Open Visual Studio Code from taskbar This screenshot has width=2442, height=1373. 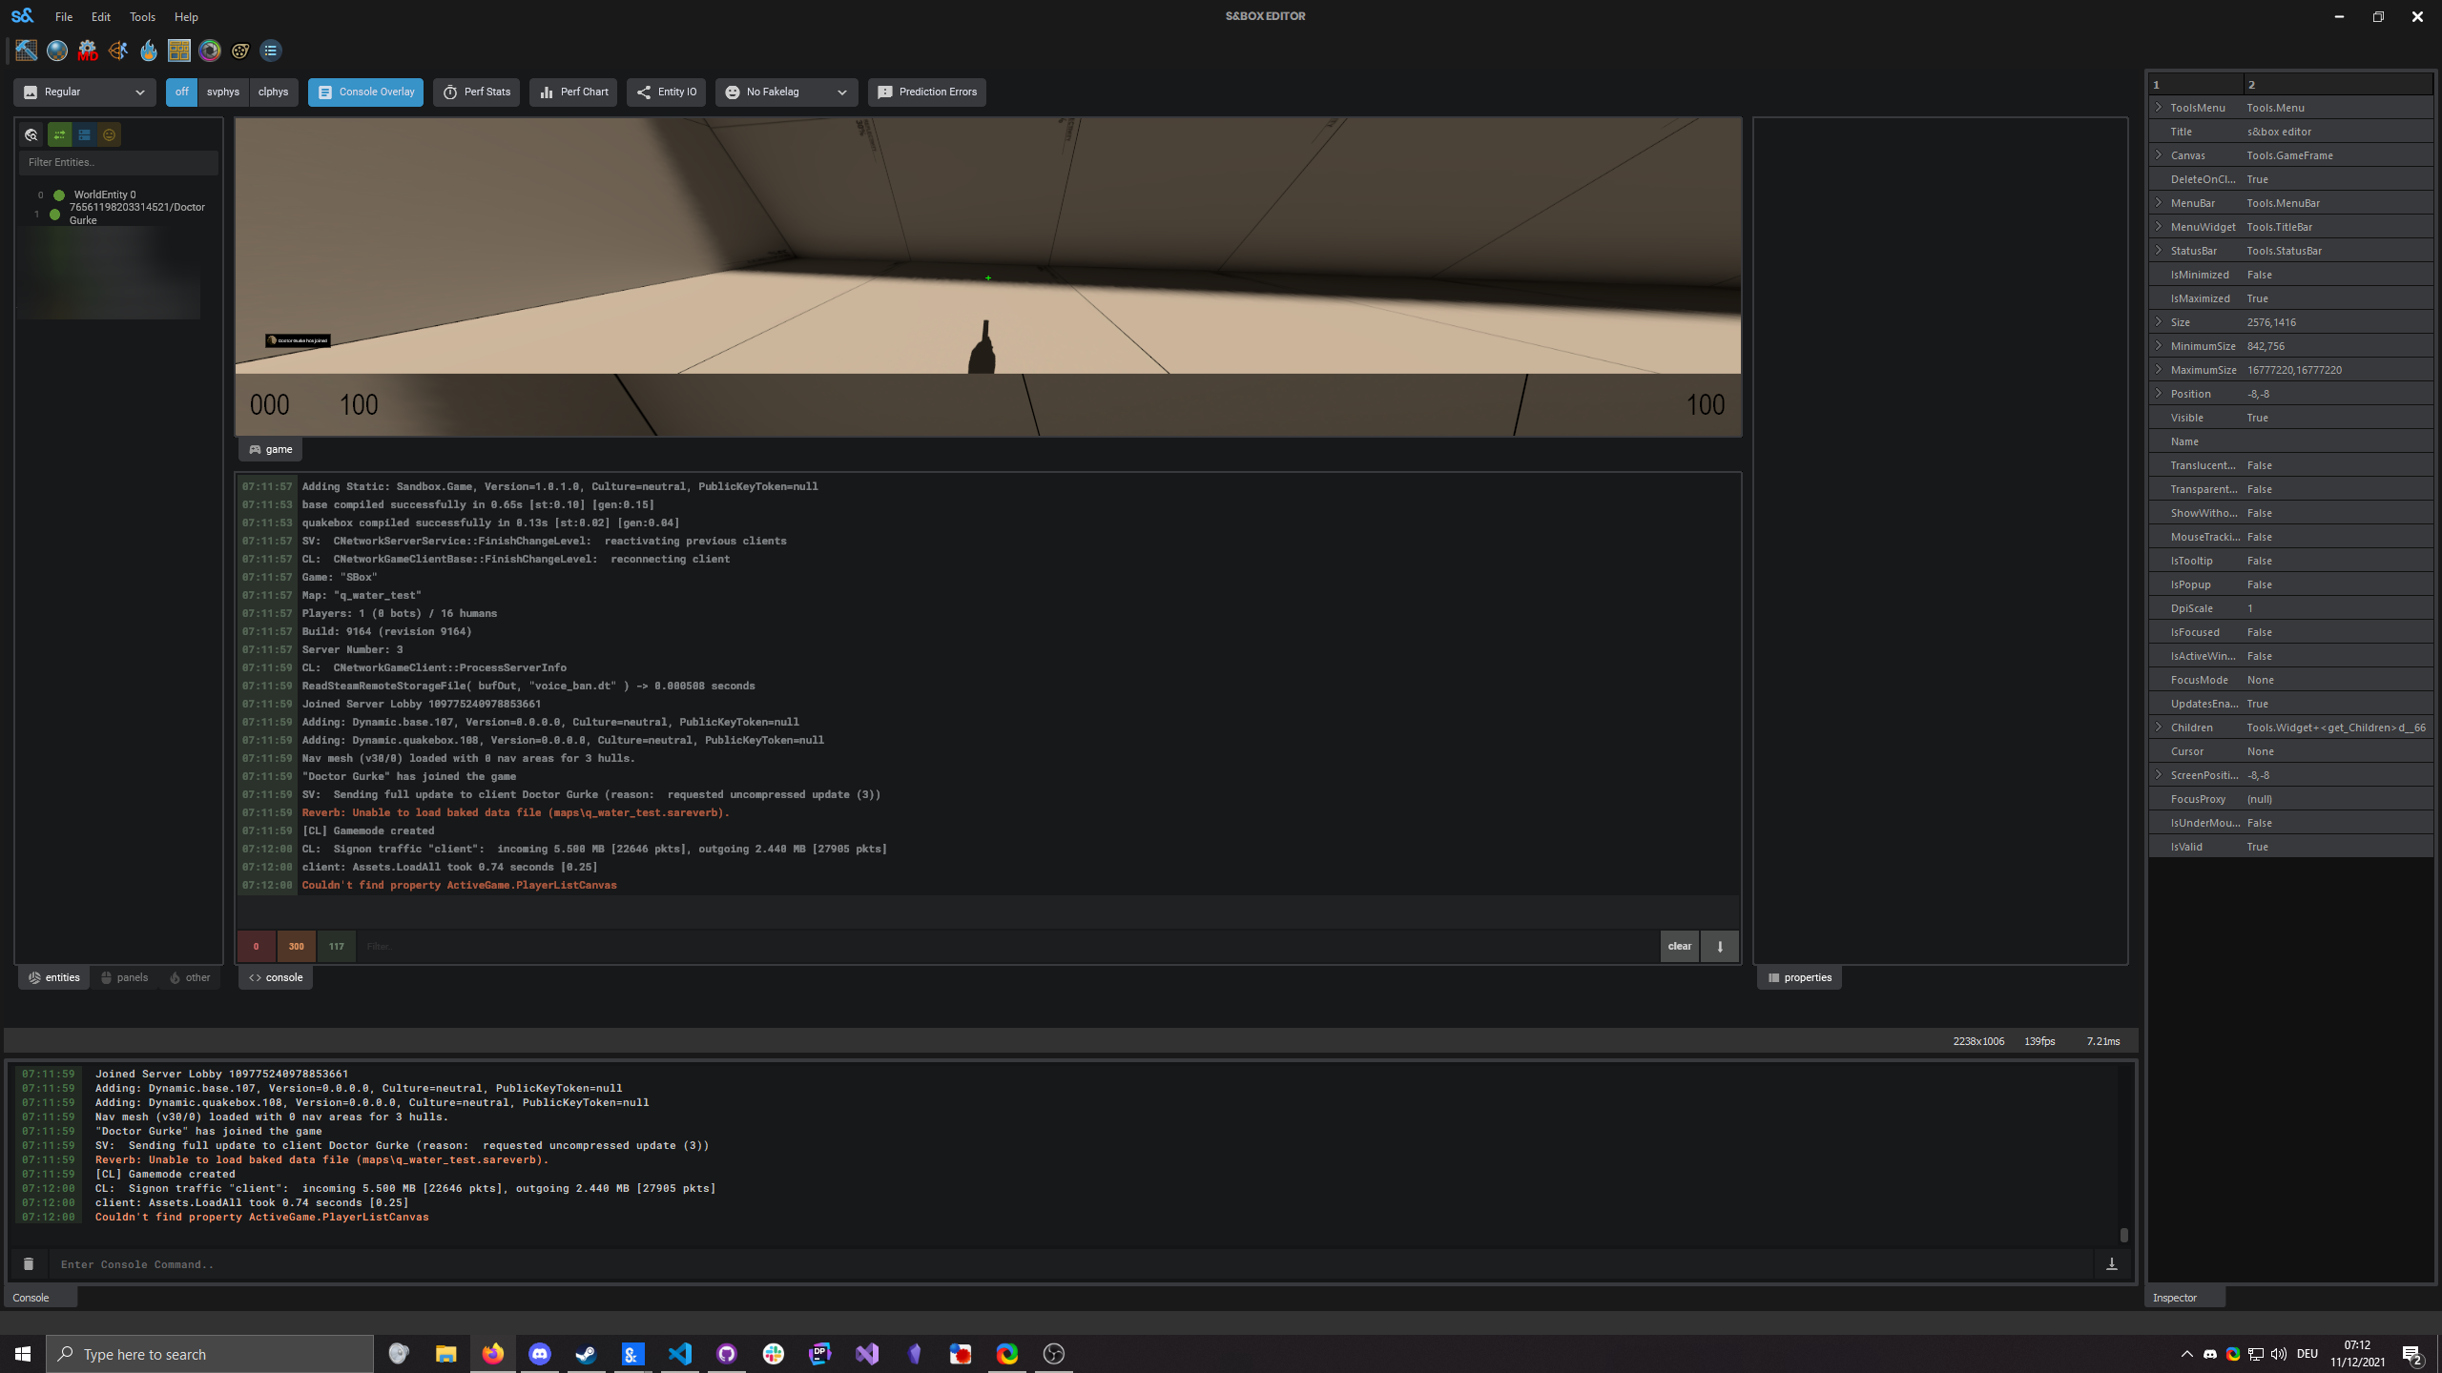click(680, 1354)
